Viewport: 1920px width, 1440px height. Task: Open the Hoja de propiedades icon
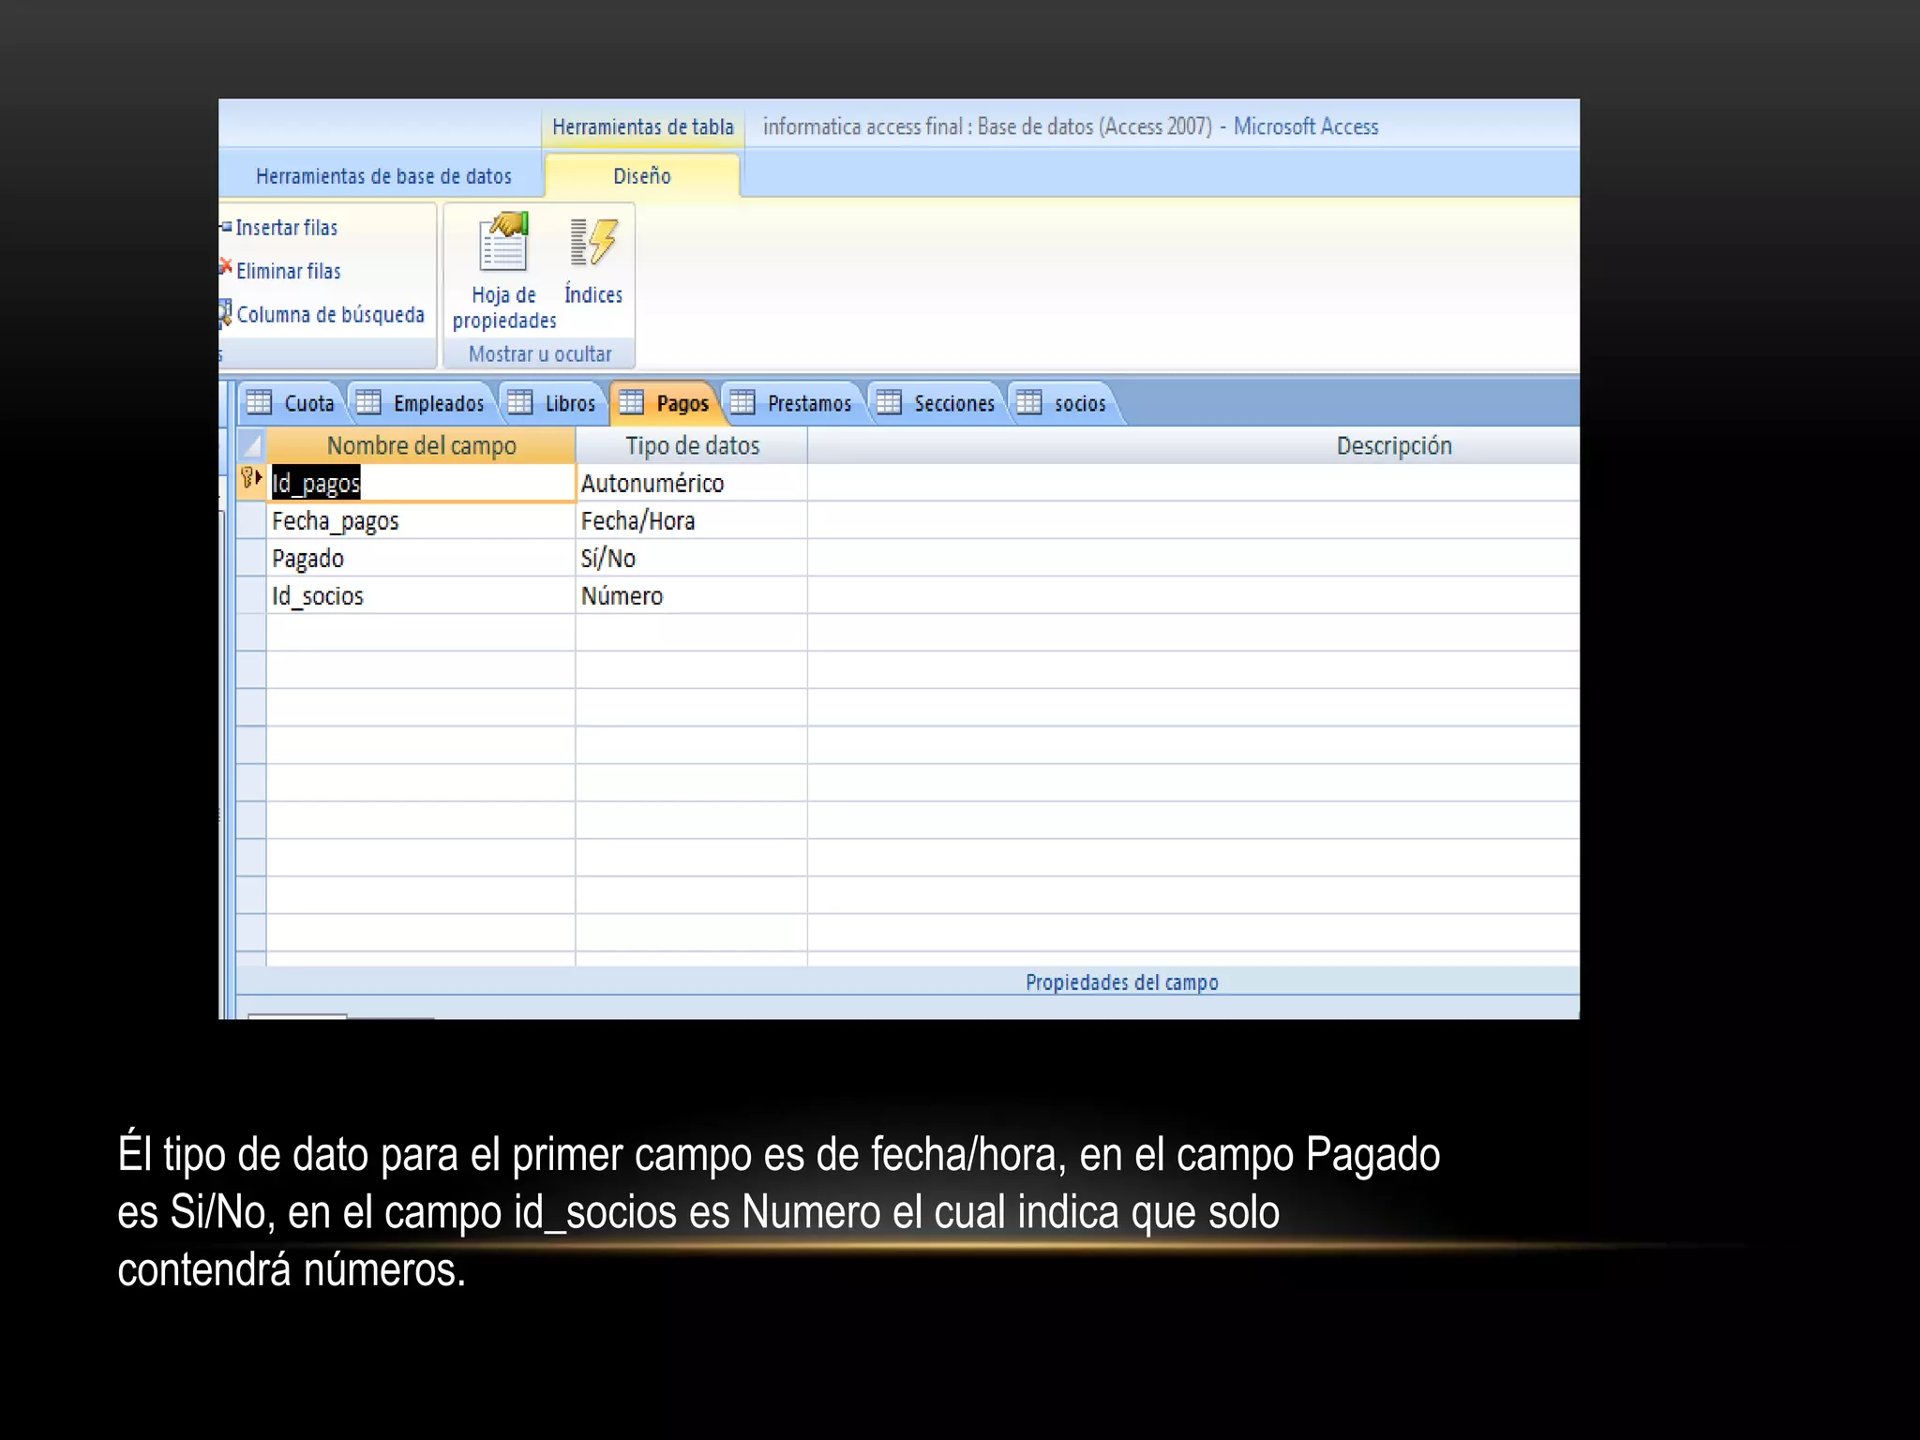[503, 243]
